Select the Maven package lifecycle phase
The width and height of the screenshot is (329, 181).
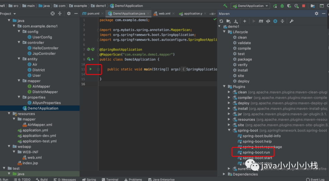point(245,59)
